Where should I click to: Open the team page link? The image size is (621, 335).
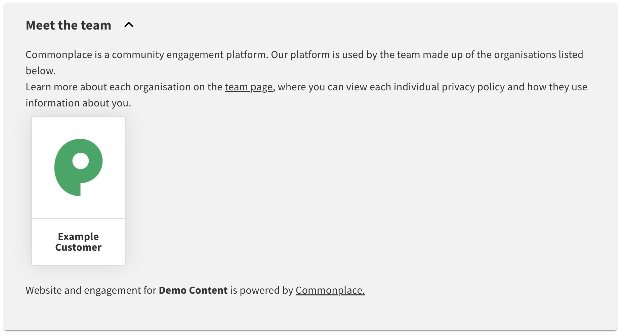248,87
